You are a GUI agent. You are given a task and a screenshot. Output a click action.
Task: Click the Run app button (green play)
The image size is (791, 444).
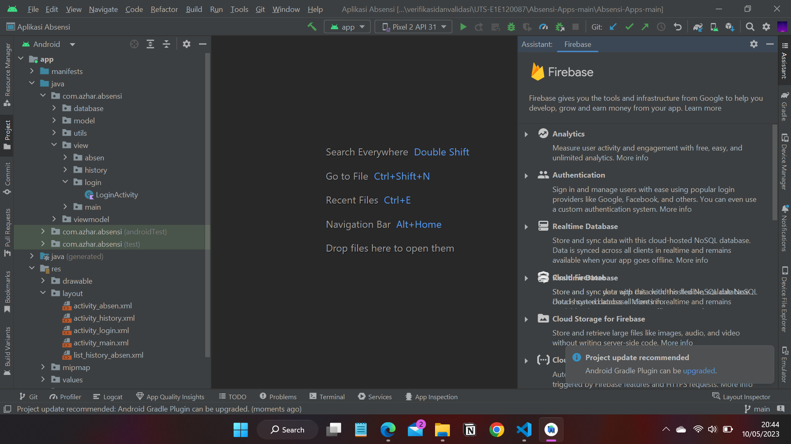(463, 26)
